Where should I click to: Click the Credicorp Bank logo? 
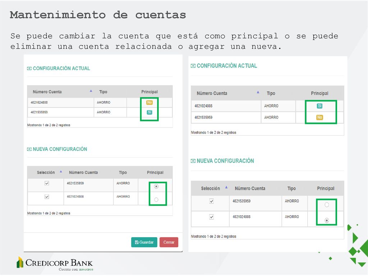coord(55,263)
